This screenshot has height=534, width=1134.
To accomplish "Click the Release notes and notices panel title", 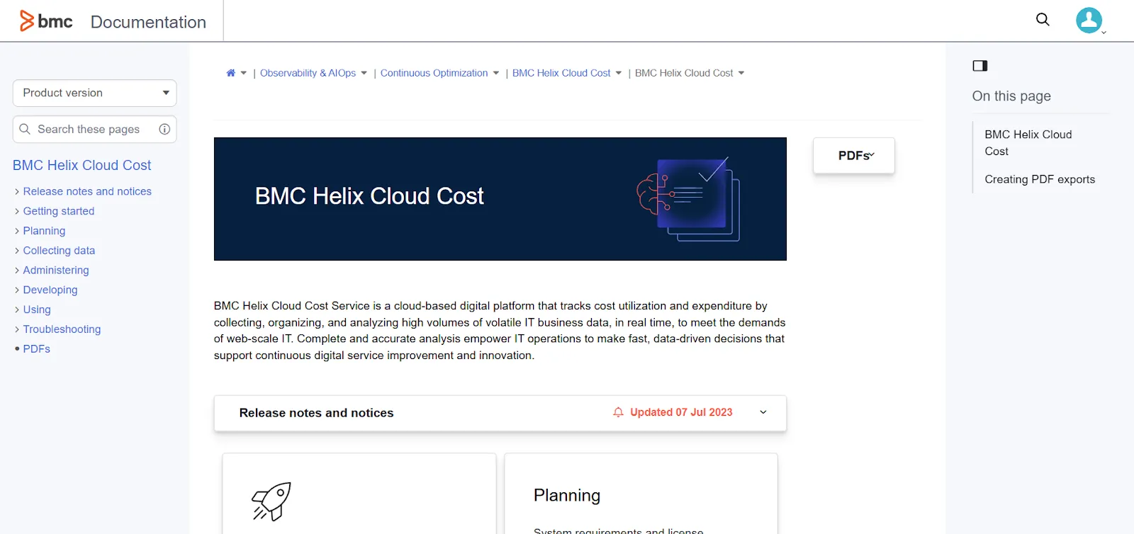I will tap(316, 413).
